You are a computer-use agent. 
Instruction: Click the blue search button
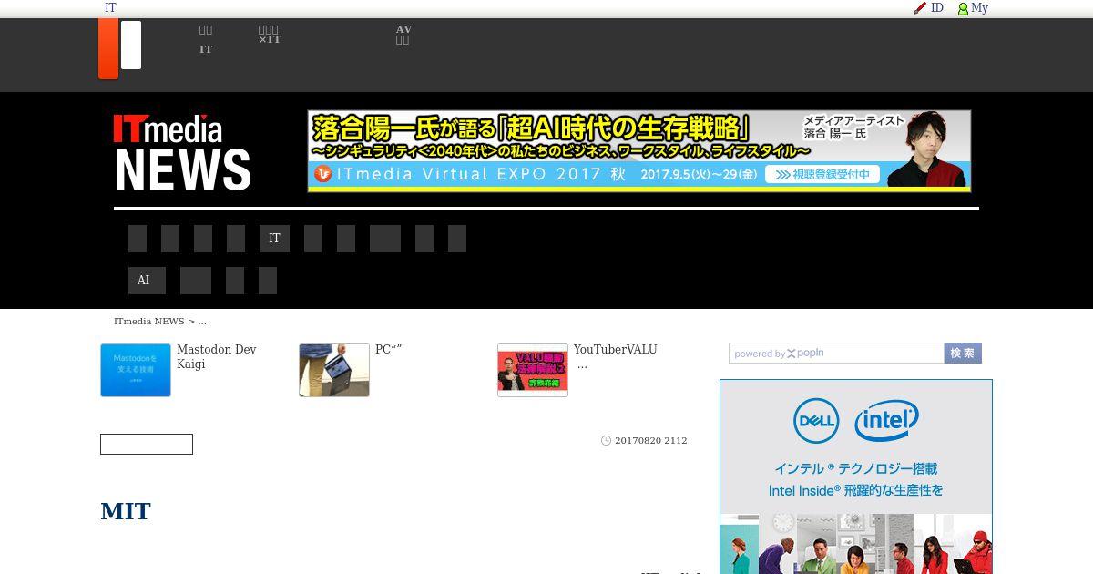(963, 354)
